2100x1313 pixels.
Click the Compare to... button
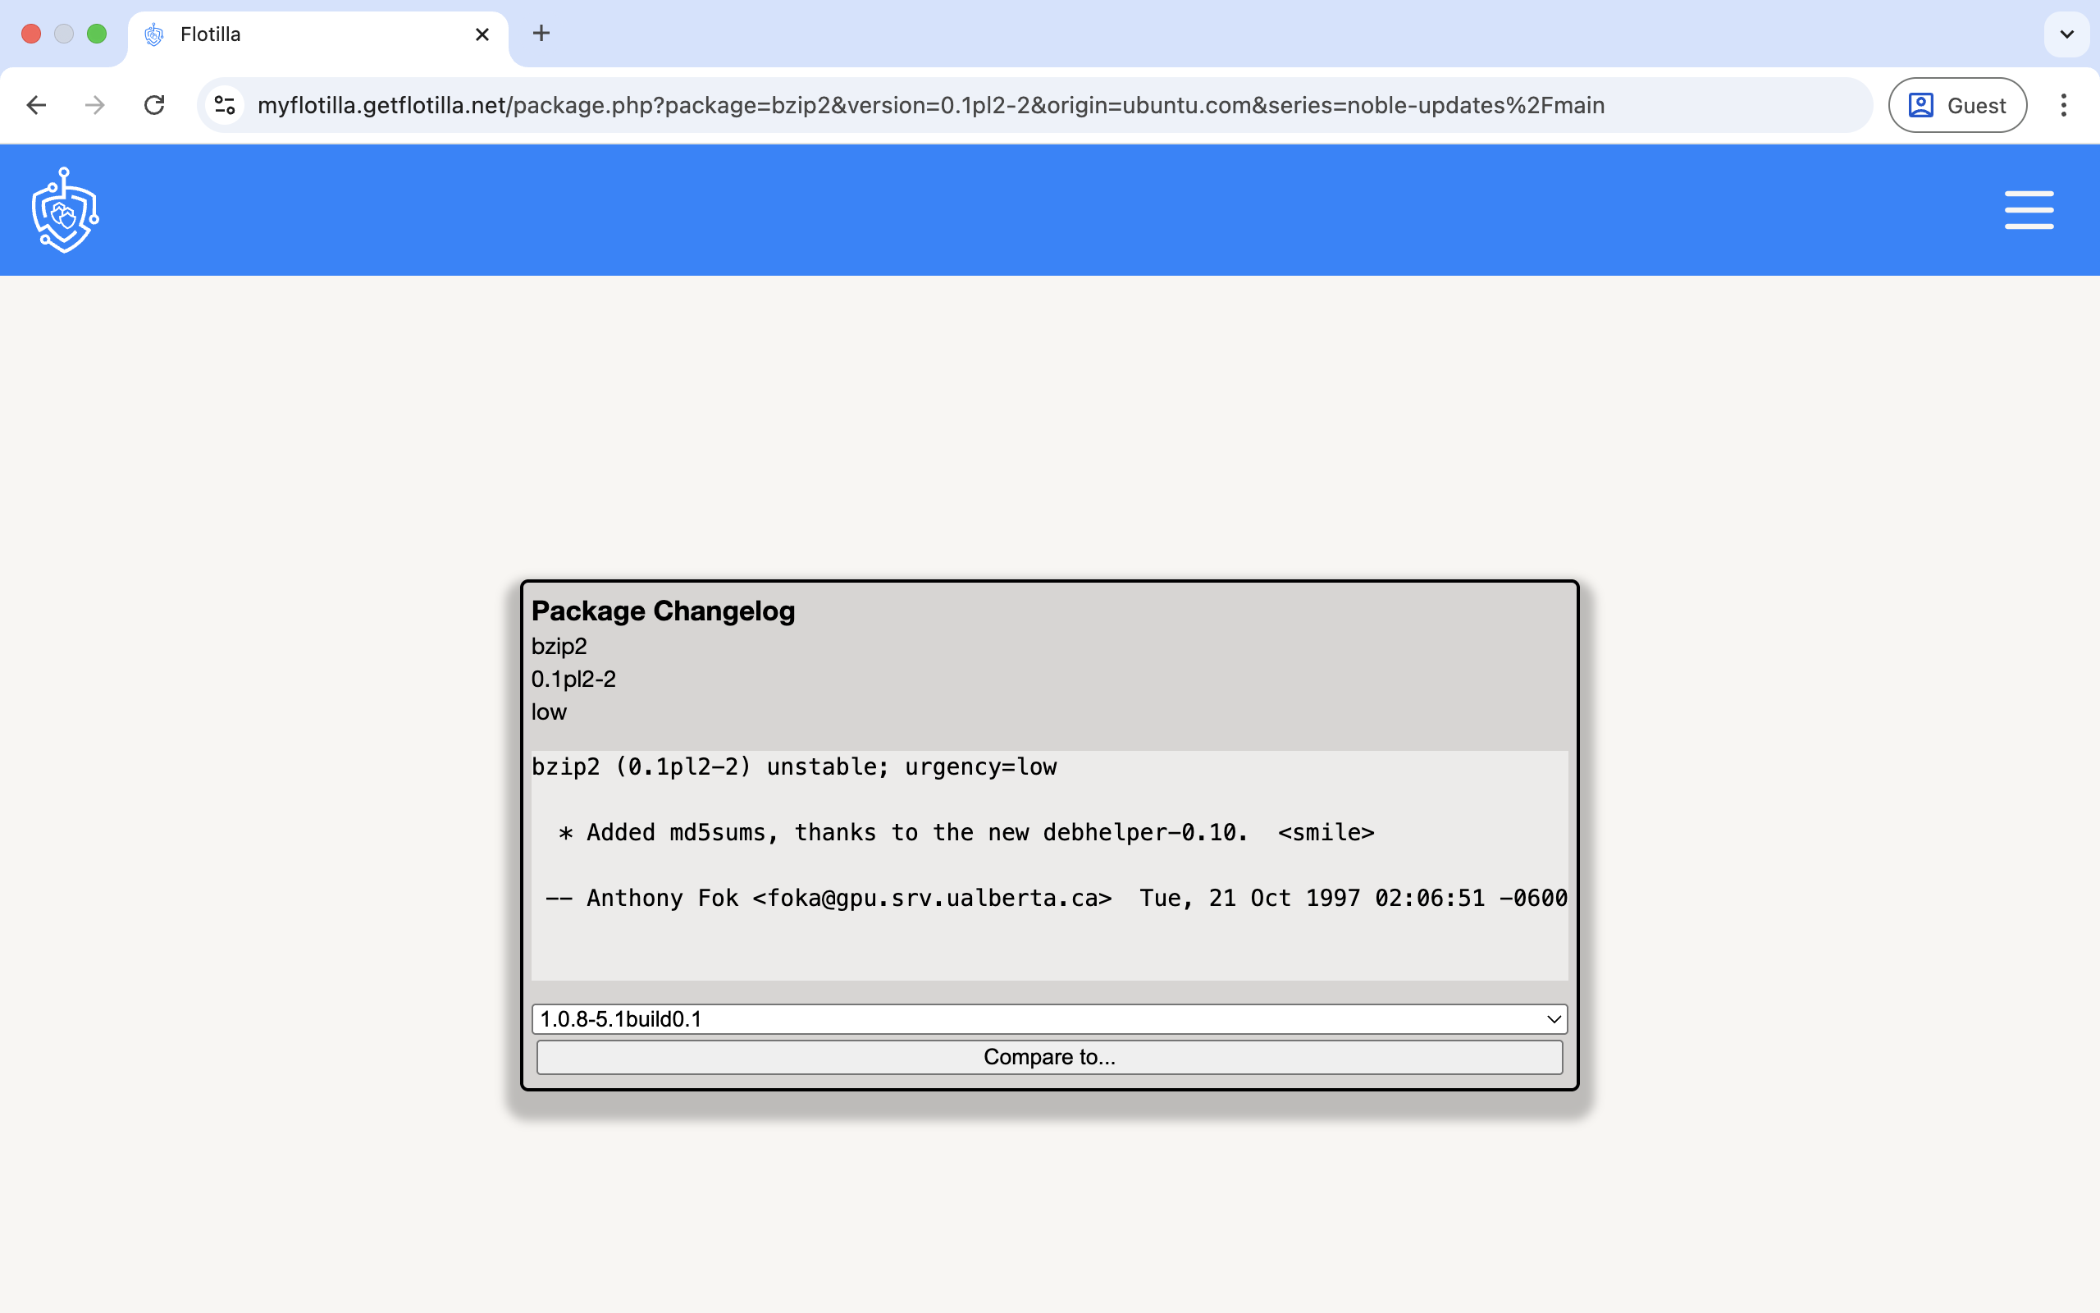click(x=1048, y=1057)
